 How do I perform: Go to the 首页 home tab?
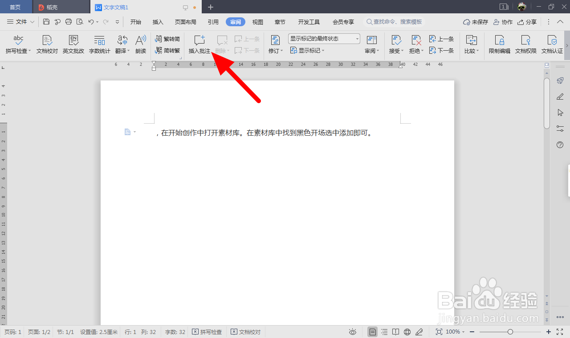coord(16,7)
